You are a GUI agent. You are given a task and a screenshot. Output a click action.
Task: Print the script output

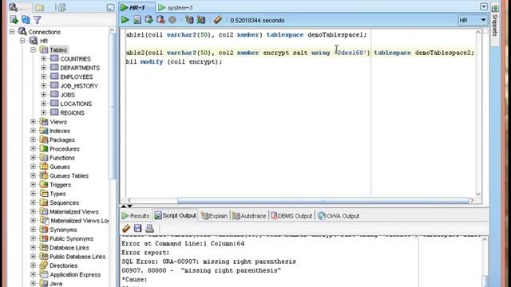(149, 228)
